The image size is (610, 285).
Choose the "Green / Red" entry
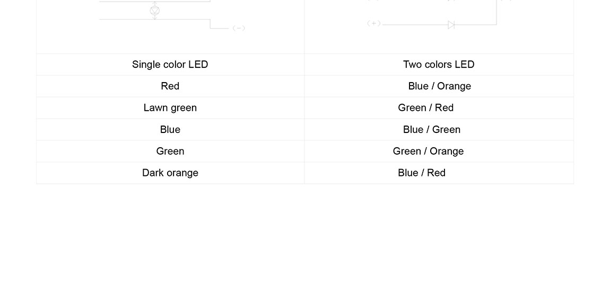pyautogui.click(x=425, y=108)
